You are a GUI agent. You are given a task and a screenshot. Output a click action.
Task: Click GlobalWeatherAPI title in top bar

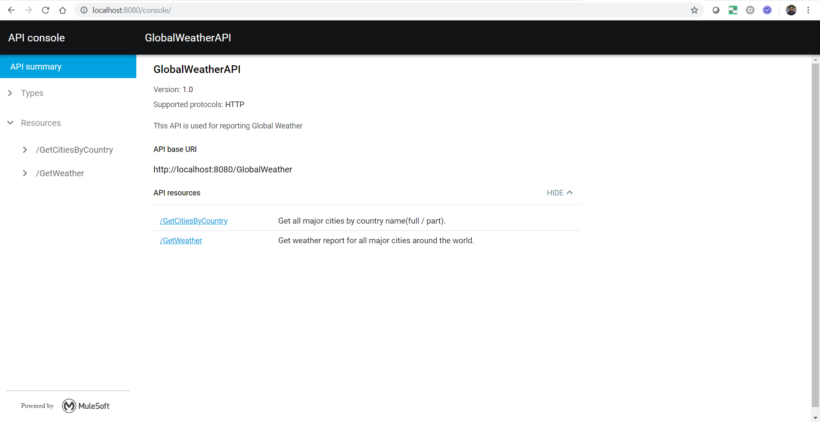pyautogui.click(x=188, y=38)
